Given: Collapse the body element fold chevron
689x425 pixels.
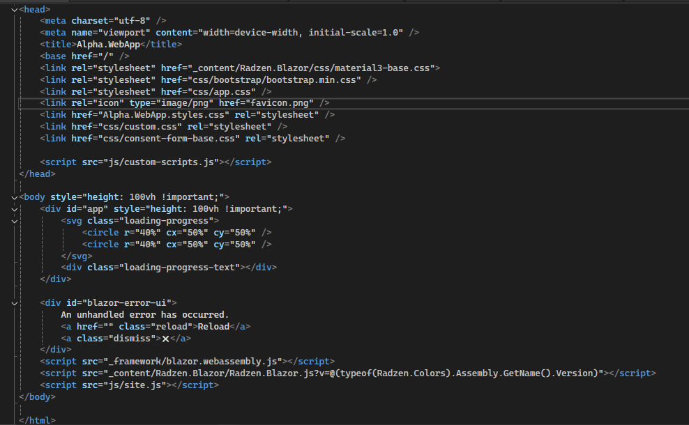Looking at the screenshot, I should click(x=15, y=198).
